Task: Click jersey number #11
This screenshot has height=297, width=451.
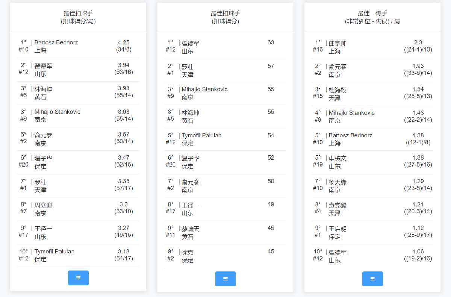Action: click(171, 235)
